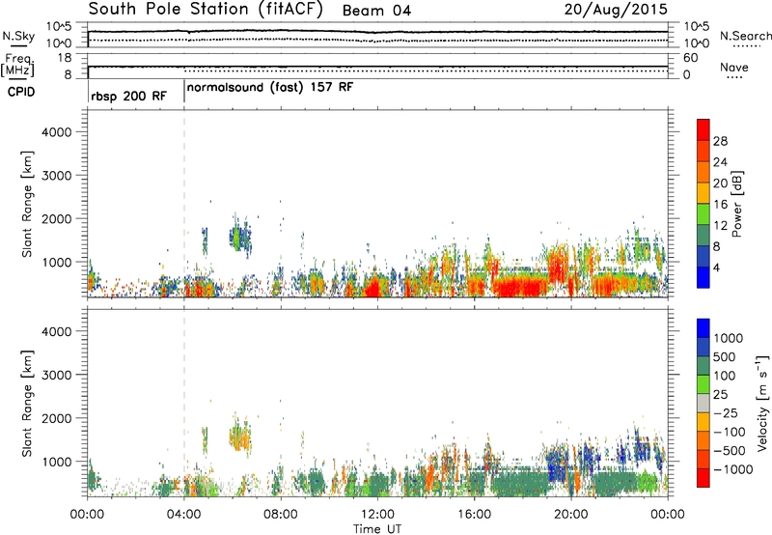Viewport: 772px width, 535px height.
Task: Click the '08:00' time axis tick label
Action: (281, 515)
